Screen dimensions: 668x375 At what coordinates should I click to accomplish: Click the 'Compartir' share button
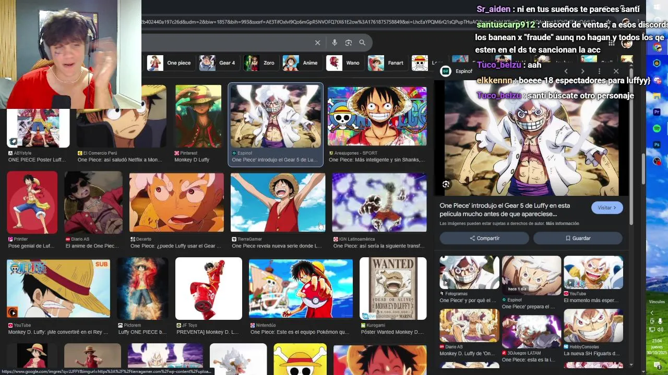[x=484, y=239]
